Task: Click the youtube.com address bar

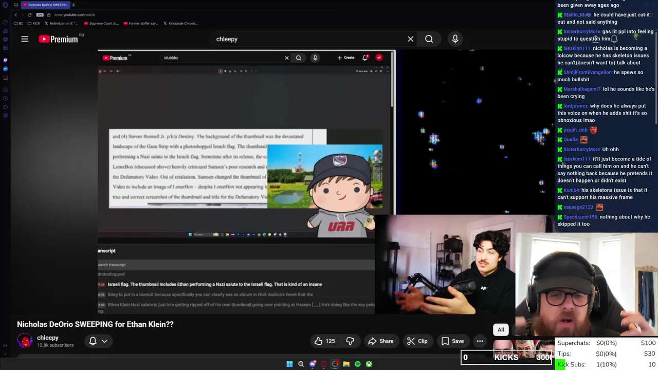Action: tap(75, 15)
